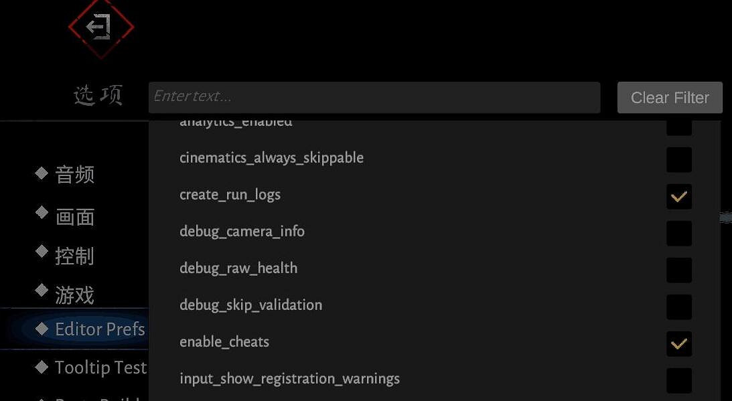Select the Tooltip Test menu entry

(x=100, y=368)
